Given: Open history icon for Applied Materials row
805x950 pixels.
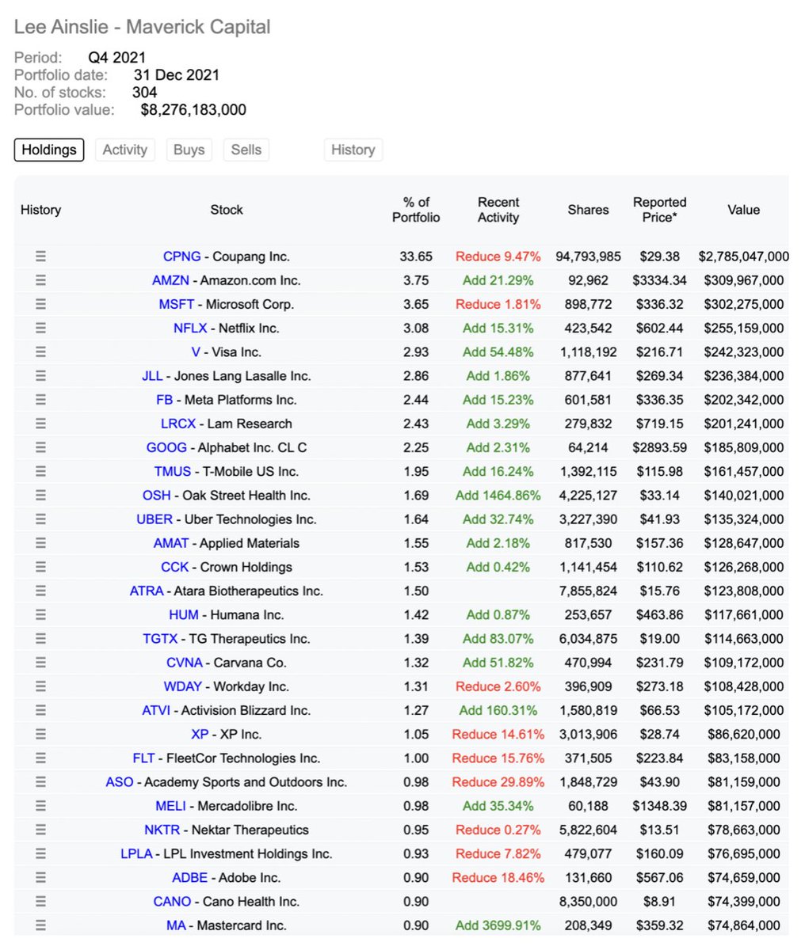Looking at the screenshot, I should (40, 543).
